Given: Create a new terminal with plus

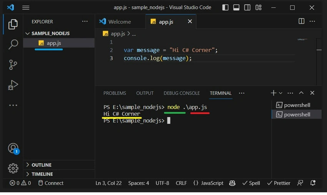Looking at the screenshot, I should pyautogui.click(x=274, y=93).
